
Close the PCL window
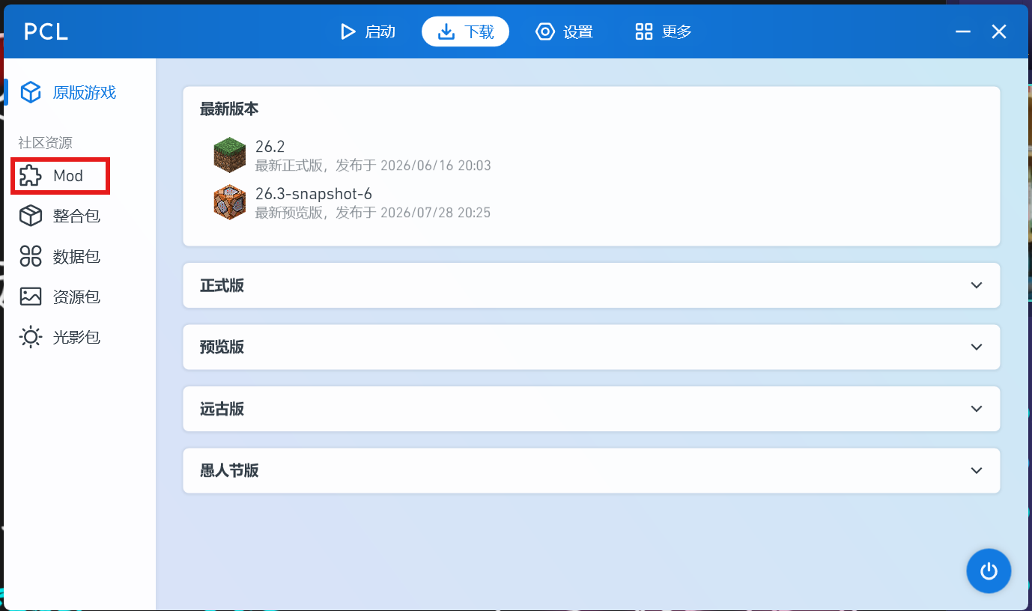(999, 31)
